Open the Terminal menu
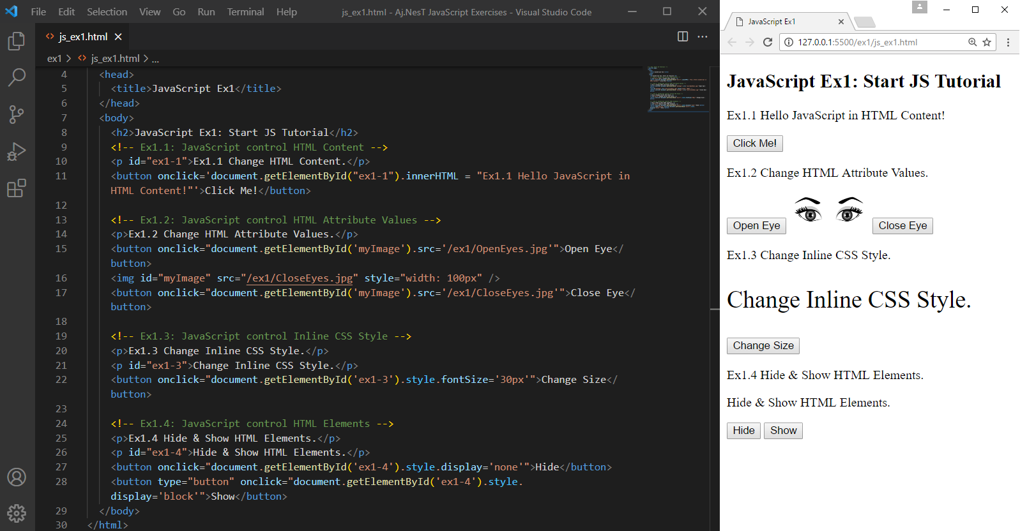Screen dimensions: 1020x531 (x=245, y=11)
